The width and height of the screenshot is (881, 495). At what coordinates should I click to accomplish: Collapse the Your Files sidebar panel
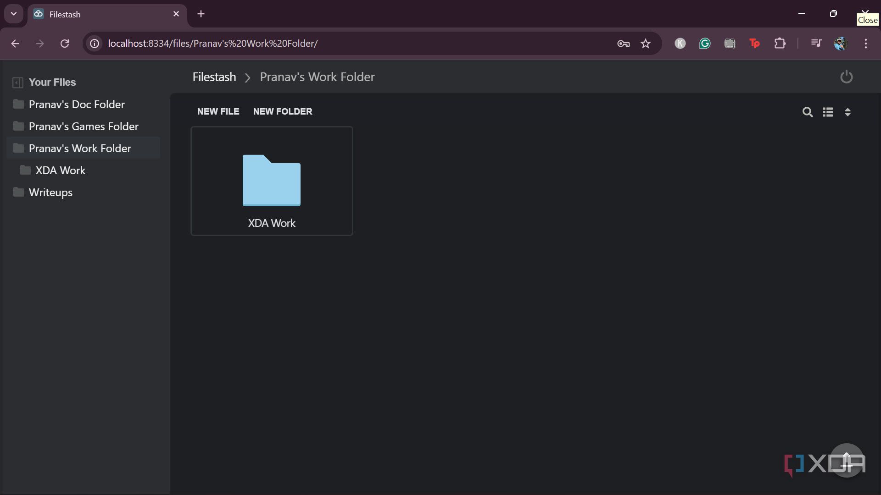pyautogui.click(x=18, y=82)
